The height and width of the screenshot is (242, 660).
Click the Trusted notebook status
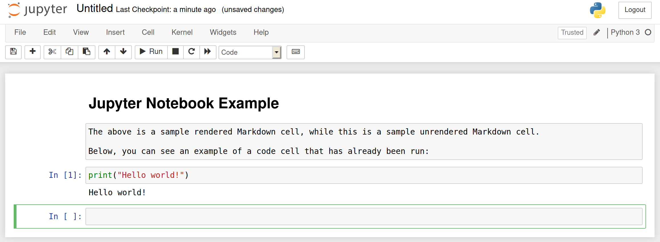[572, 33]
